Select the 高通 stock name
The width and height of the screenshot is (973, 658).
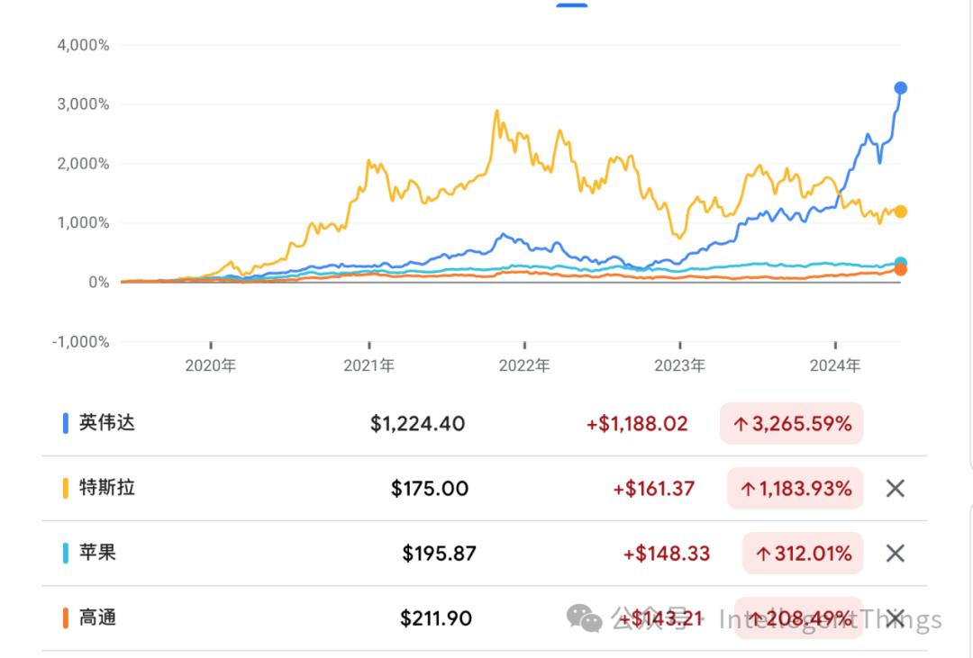click(x=97, y=617)
